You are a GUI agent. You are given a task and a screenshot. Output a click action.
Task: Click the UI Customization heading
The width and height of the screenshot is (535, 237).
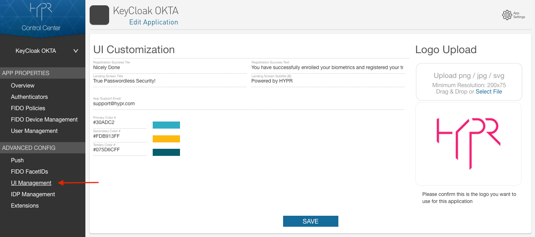134,49
